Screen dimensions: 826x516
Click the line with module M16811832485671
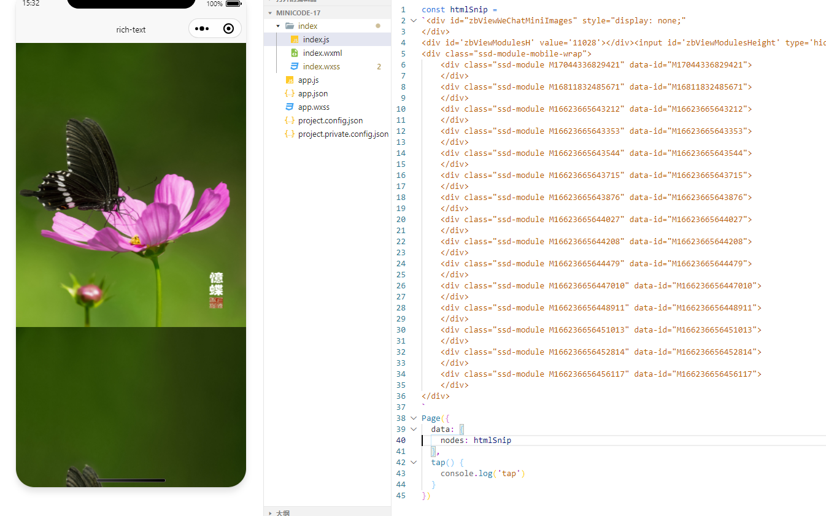click(596, 87)
